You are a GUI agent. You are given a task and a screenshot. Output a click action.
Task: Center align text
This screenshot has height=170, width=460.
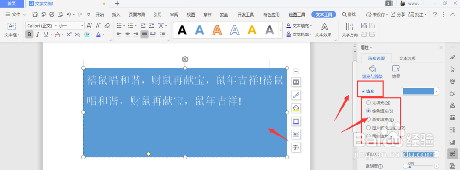click(127, 34)
